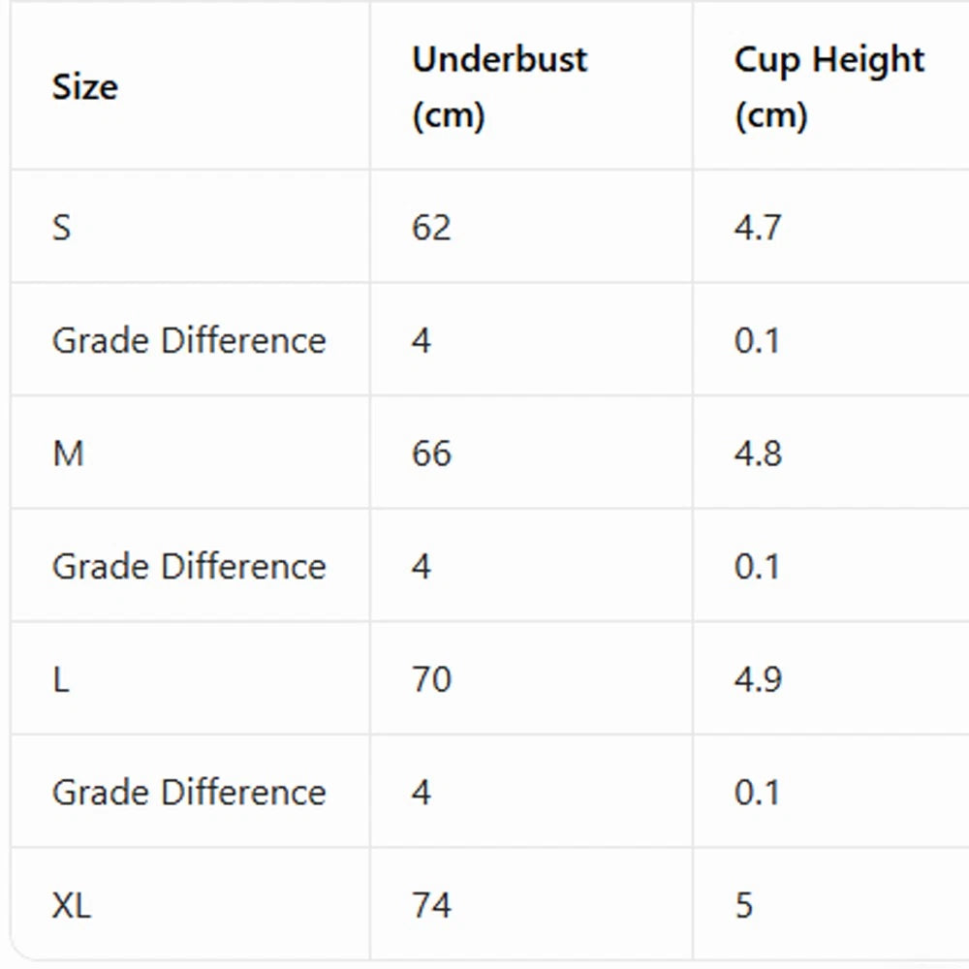Select the XL size row label

pos(72,905)
